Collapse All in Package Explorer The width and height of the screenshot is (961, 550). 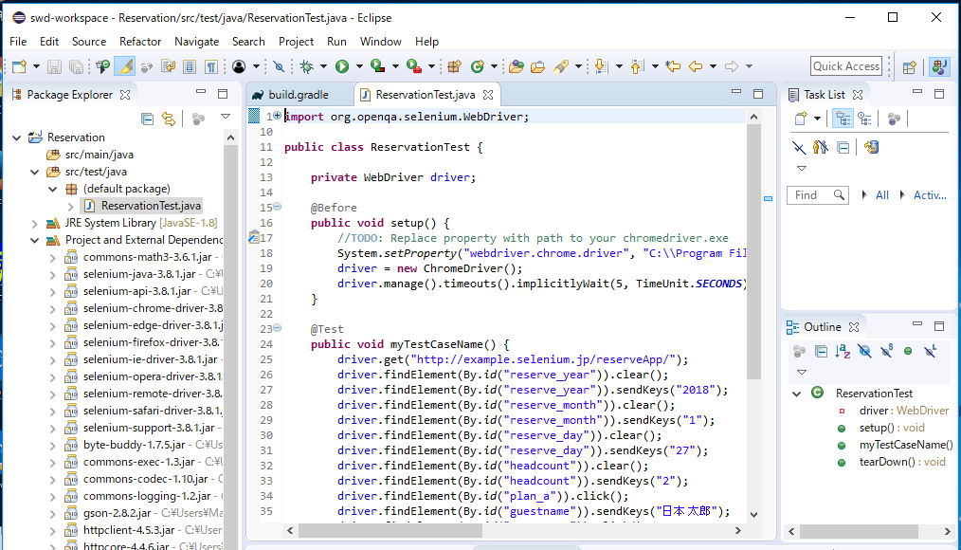click(x=147, y=119)
